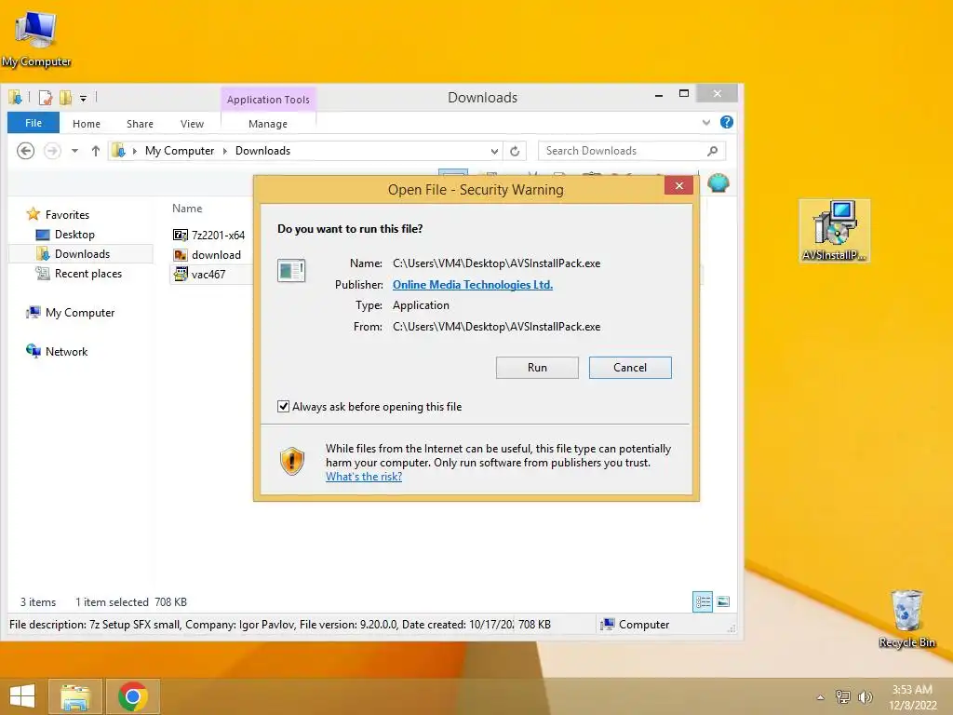Click the Forward navigation arrow
This screenshot has width=953, height=715.
[x=52, y=151]
